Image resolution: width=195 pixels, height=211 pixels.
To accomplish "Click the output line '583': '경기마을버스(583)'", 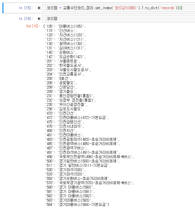I will click(x=69, y=200).
